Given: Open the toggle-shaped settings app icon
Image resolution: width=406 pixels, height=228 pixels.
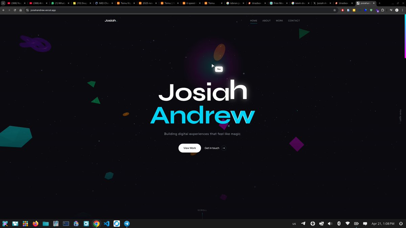Looking at the screenshot, I should [86, 223].
